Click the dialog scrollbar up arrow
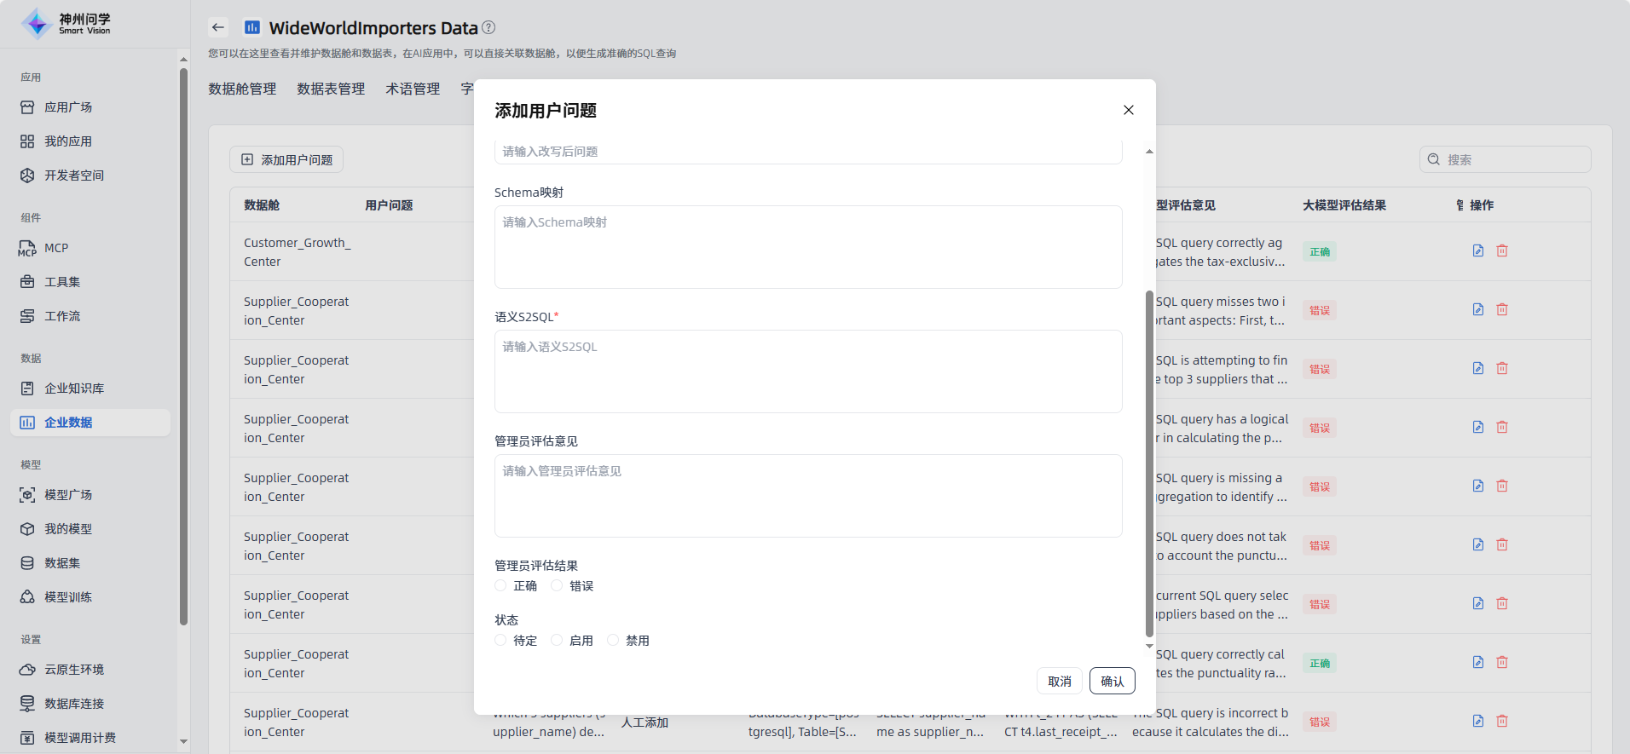 (x=1149, y=152)
